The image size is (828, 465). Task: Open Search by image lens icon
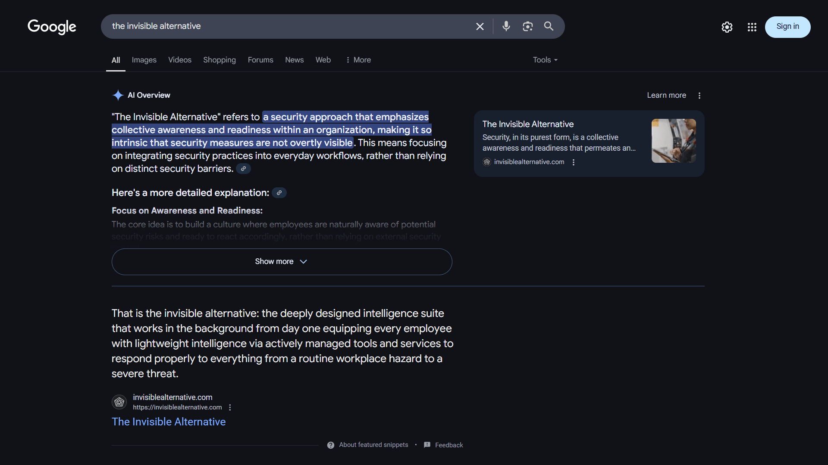(x=527, y=26)
